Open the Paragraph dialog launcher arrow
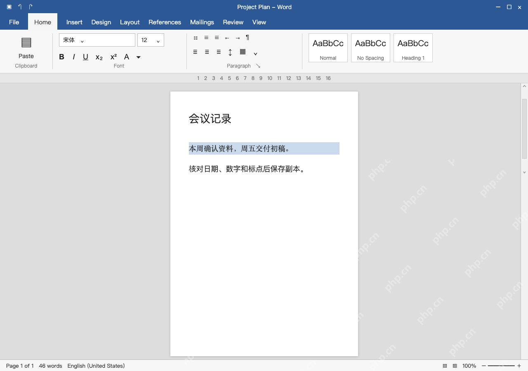 click(258, 66)
